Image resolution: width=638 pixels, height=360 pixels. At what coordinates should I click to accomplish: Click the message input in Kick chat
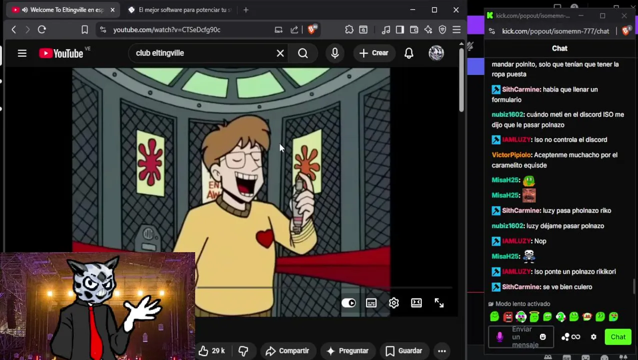tap(522, 337)
